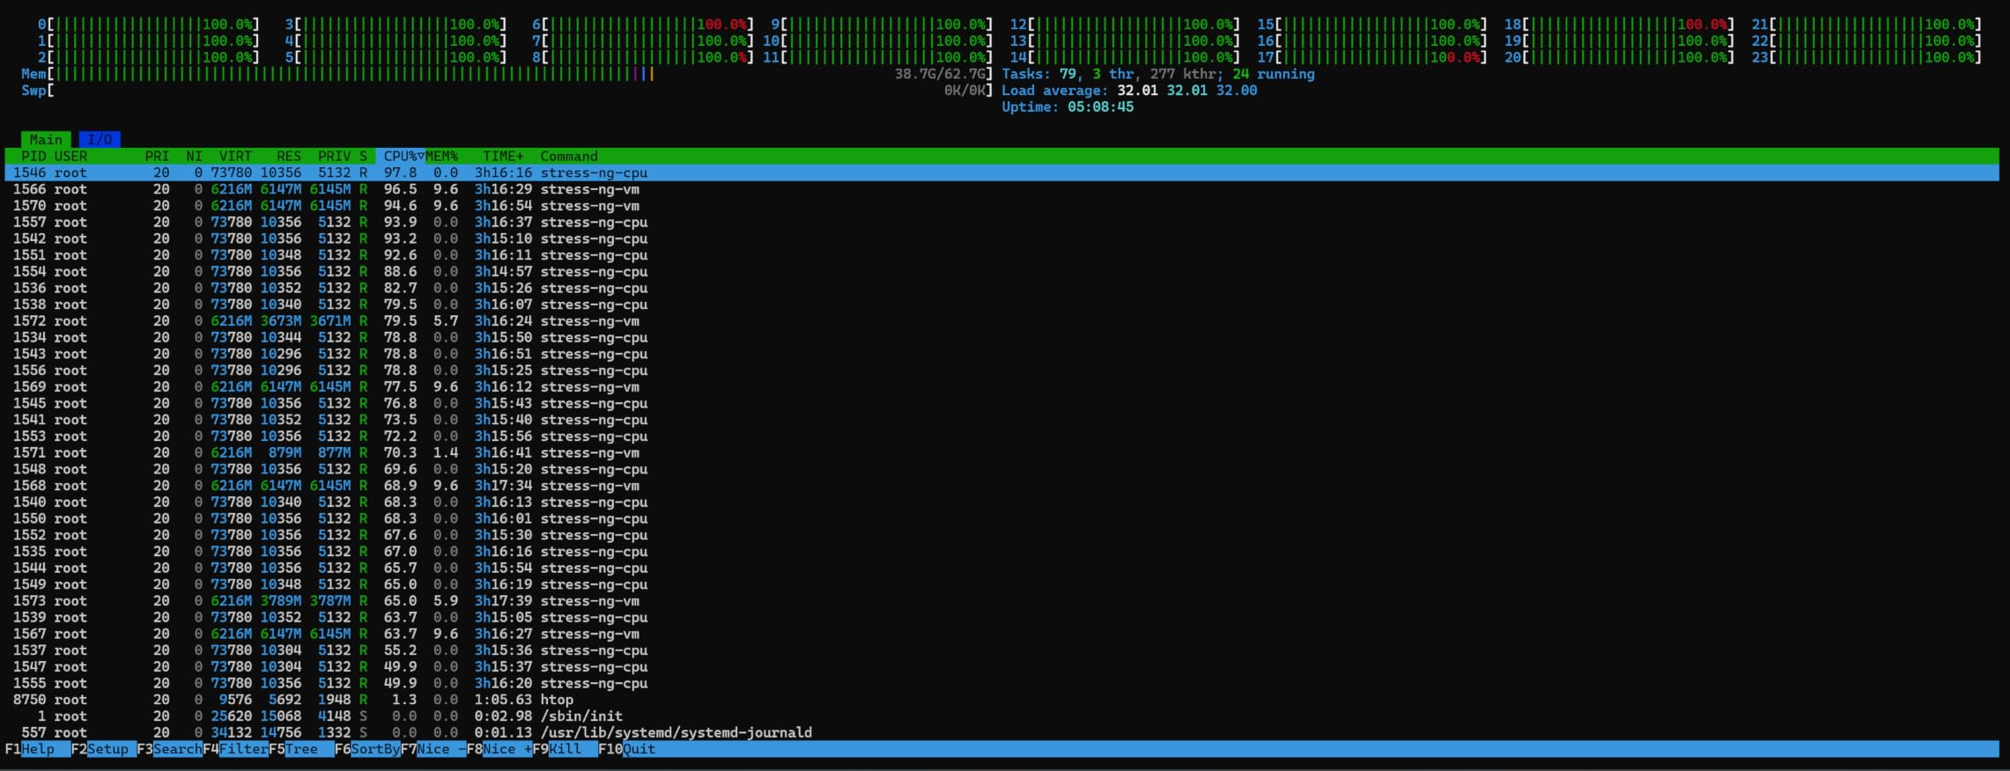Select process row PID 1555
The image size is (2010, 771).
[1001, 683]
